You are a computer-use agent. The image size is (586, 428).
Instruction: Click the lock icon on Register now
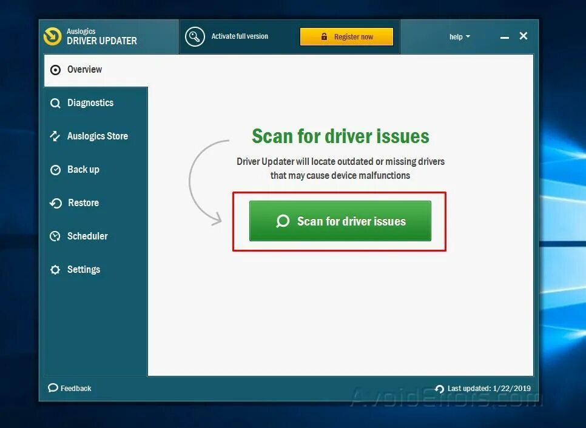click(324, 36)
